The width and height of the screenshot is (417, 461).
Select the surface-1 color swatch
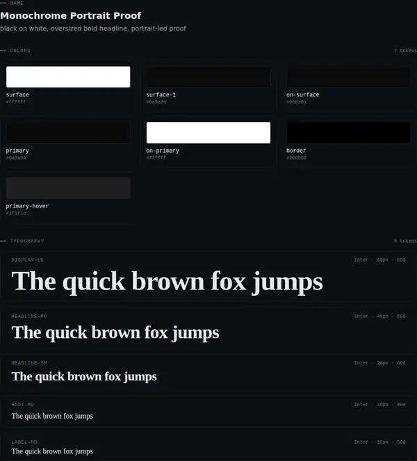pos(208,77)
